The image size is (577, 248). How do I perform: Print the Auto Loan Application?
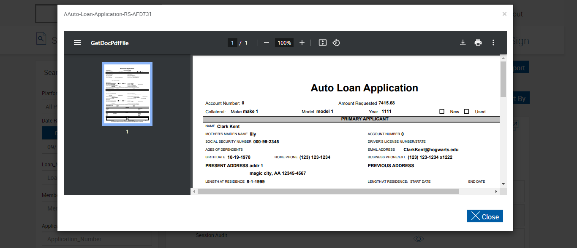[478, 43]
